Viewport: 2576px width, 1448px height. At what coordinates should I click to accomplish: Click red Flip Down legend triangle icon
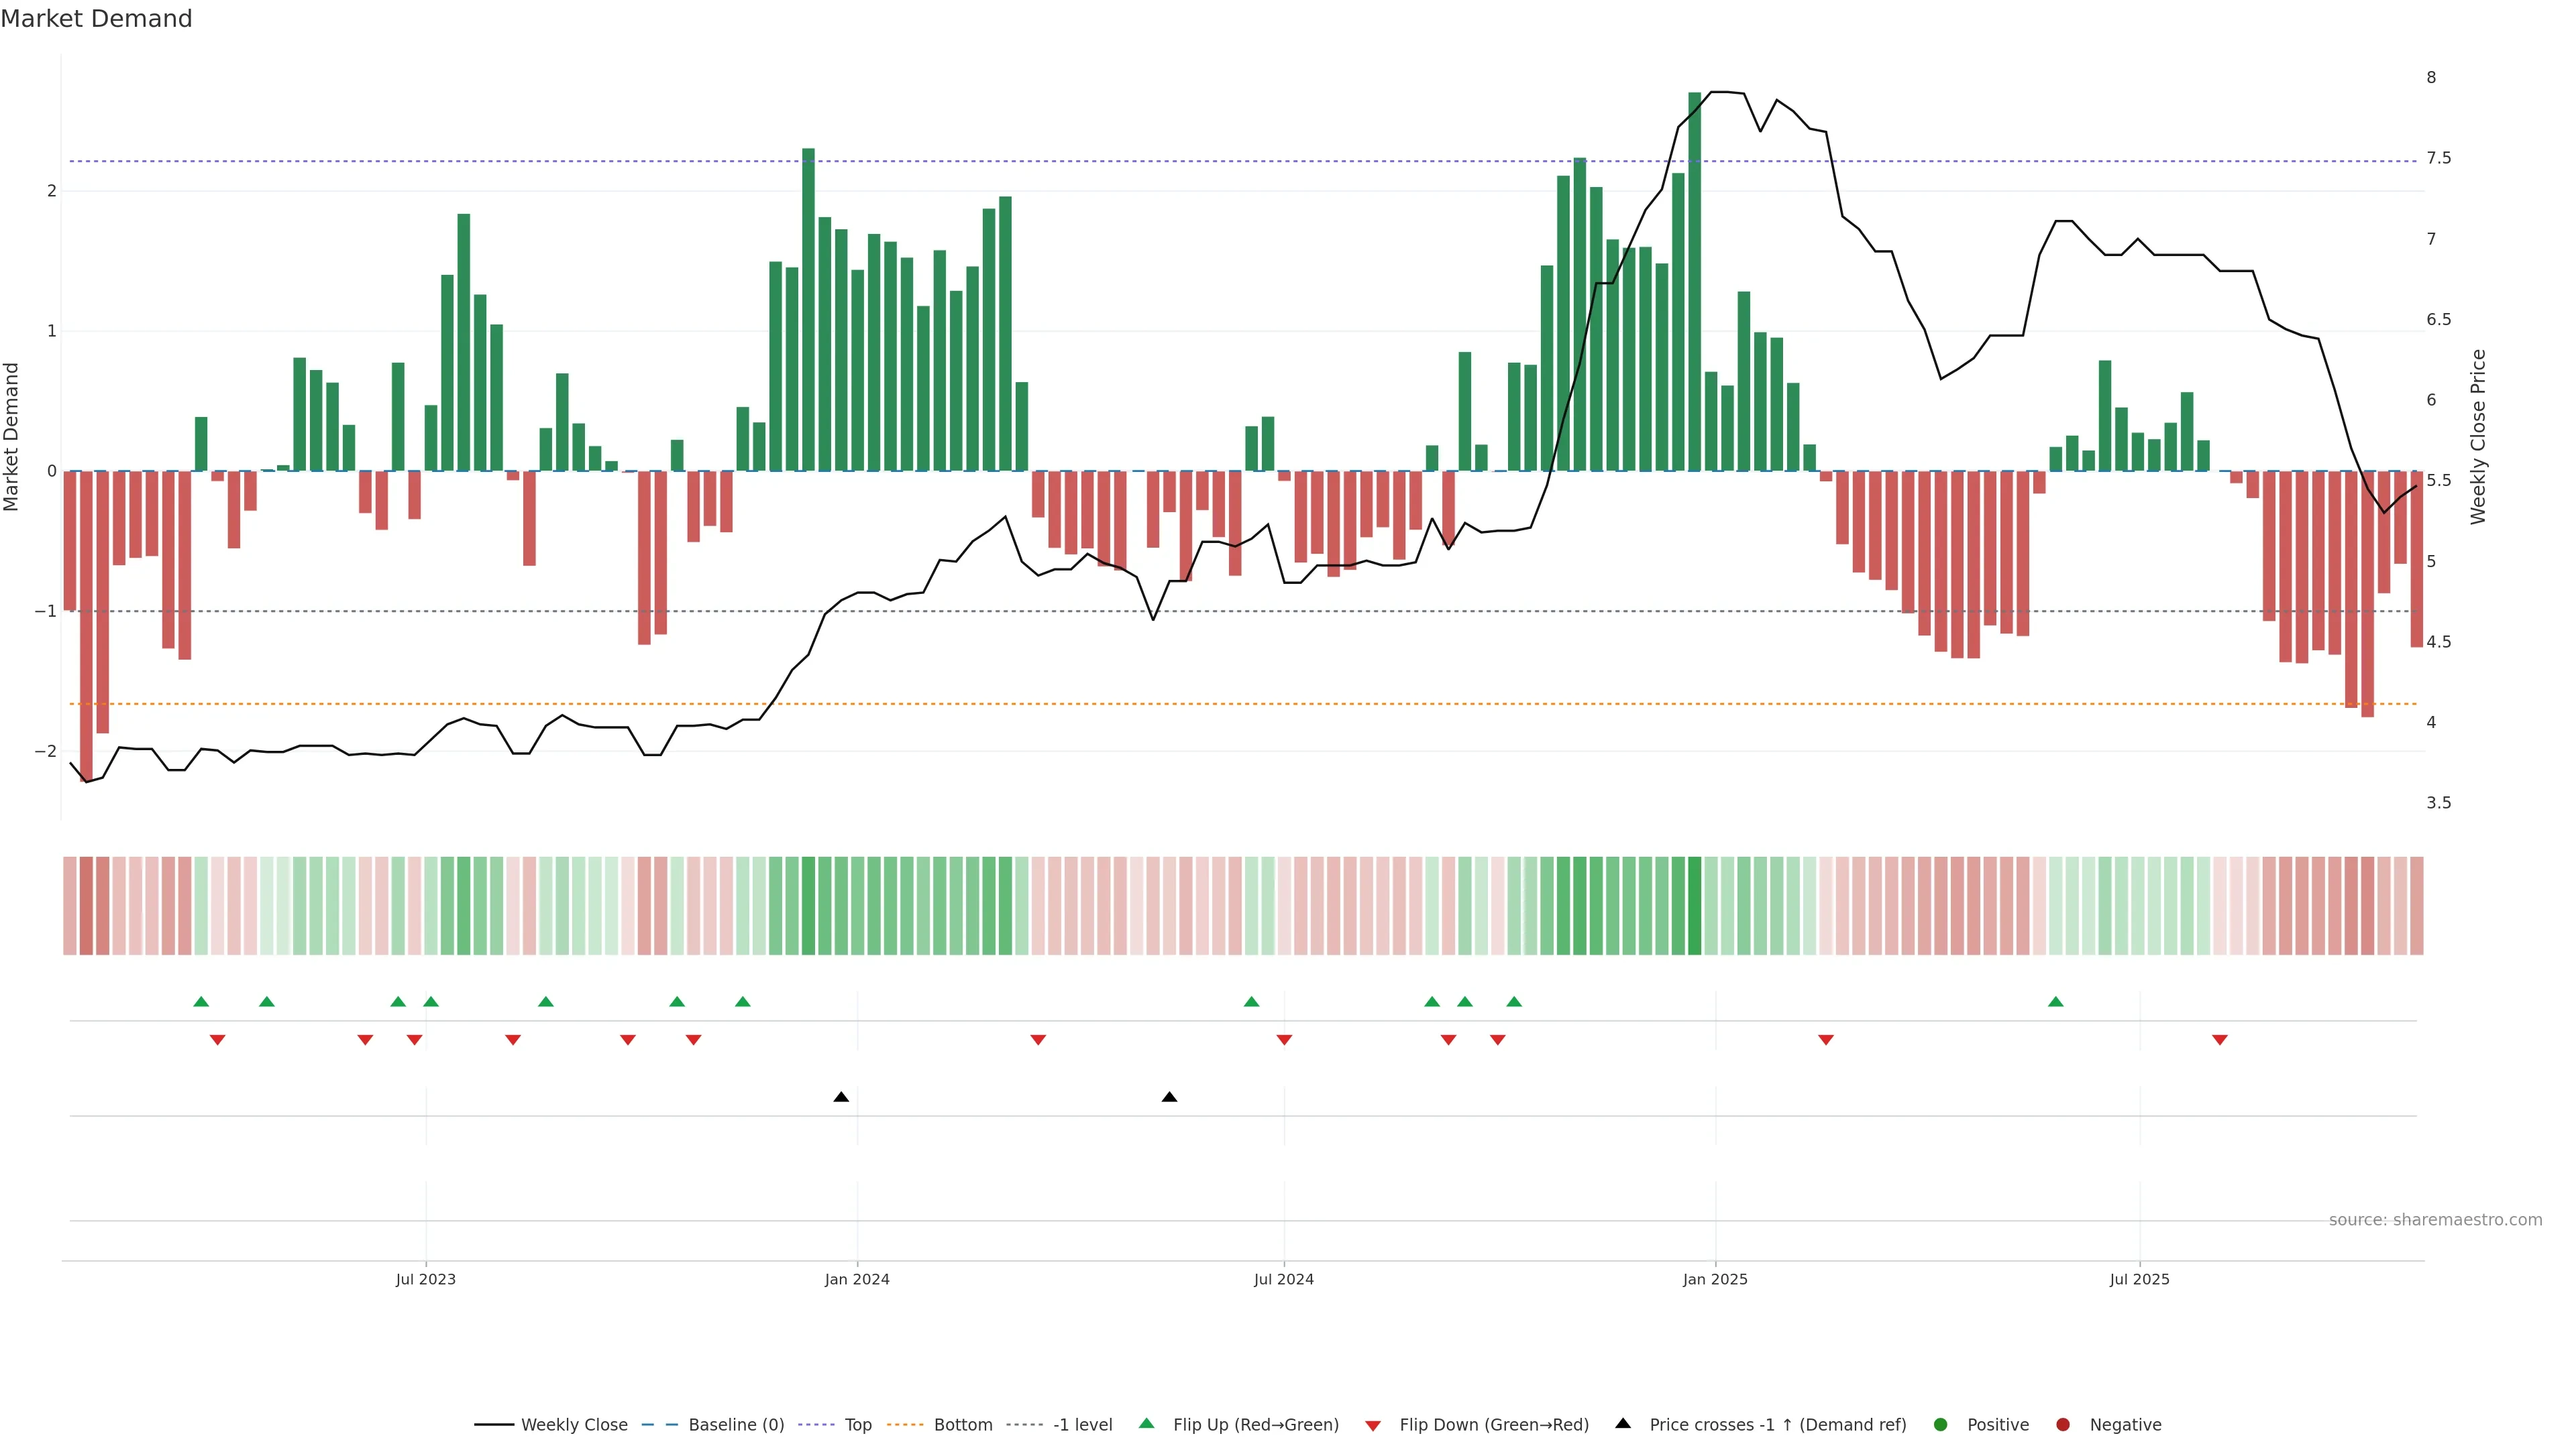(x=1373, y=1426)
